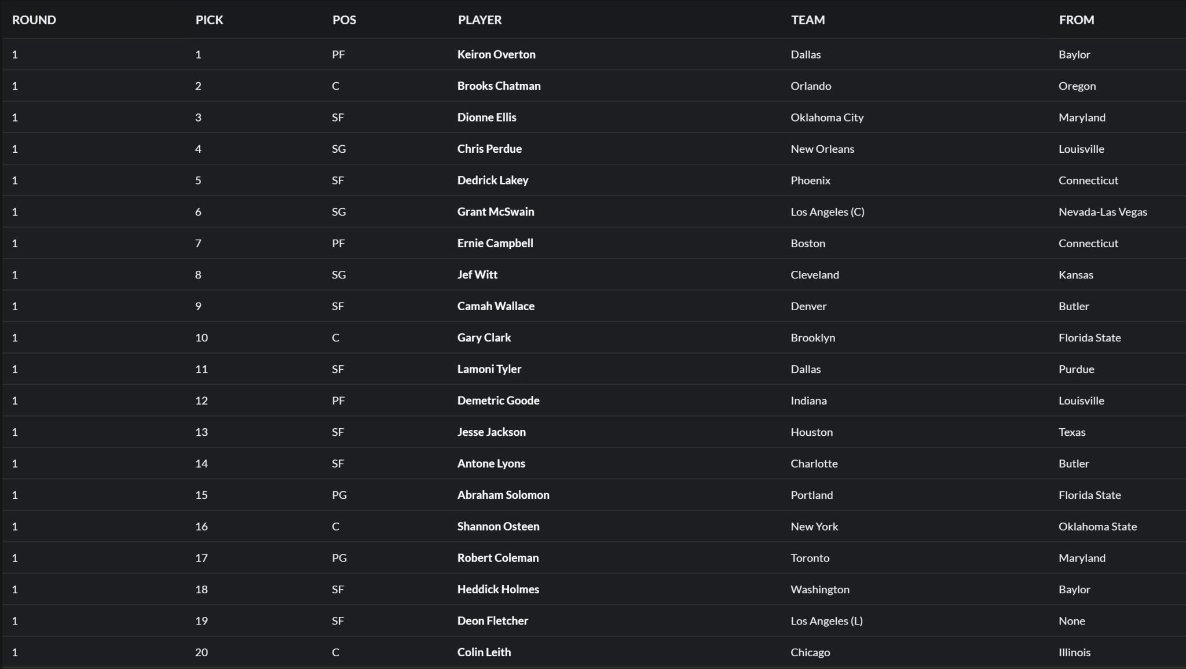Image resolution: width=1186 pixels, height=669 pixels.
Task: Sort by PLAYER column header
Action: (x=479, y=20)
